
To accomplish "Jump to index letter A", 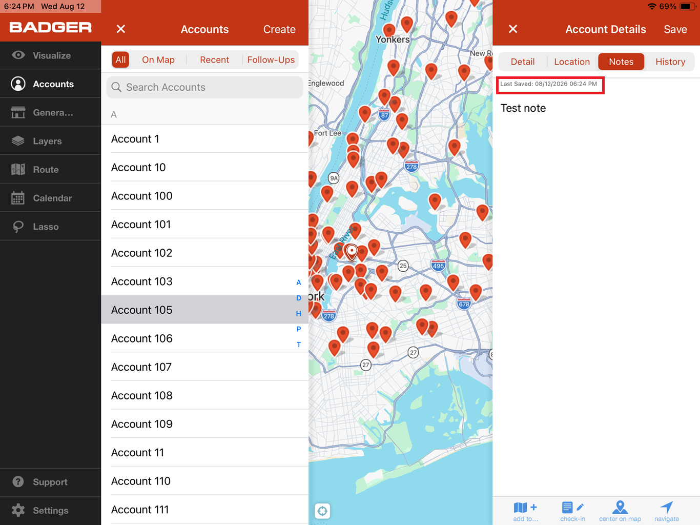I will (x=299, y=282).
